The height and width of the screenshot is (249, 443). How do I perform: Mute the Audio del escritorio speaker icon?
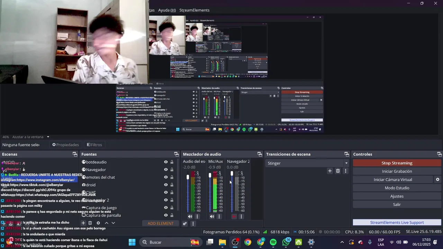click(190, 216)
